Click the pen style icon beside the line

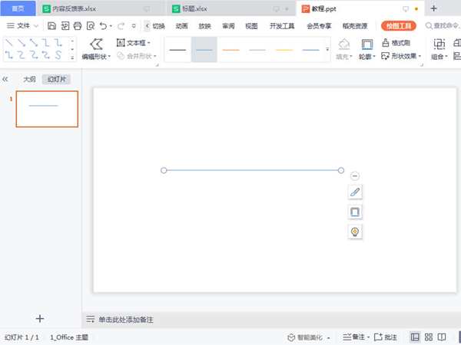click(x=355, y=192)
